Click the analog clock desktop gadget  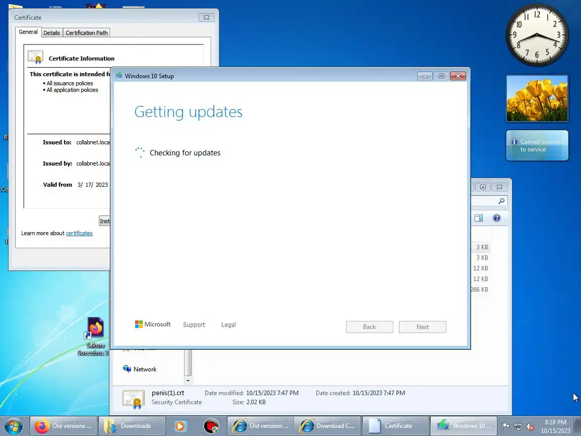[x=537, y=35]
